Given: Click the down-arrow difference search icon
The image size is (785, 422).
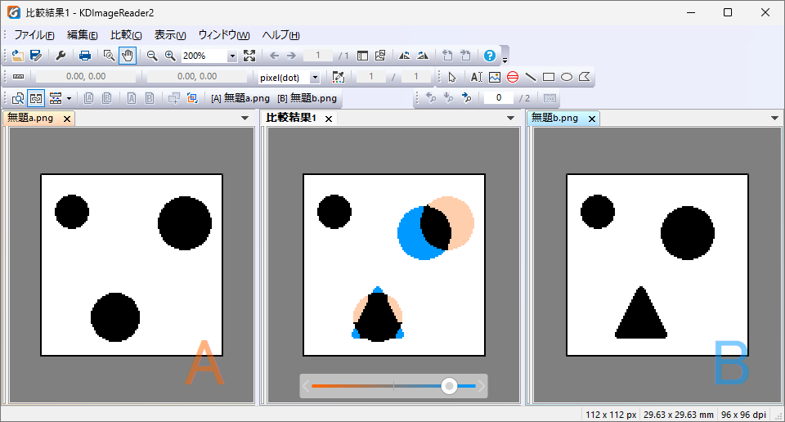Looking at the screenshot, I should [x=449, y=97].
